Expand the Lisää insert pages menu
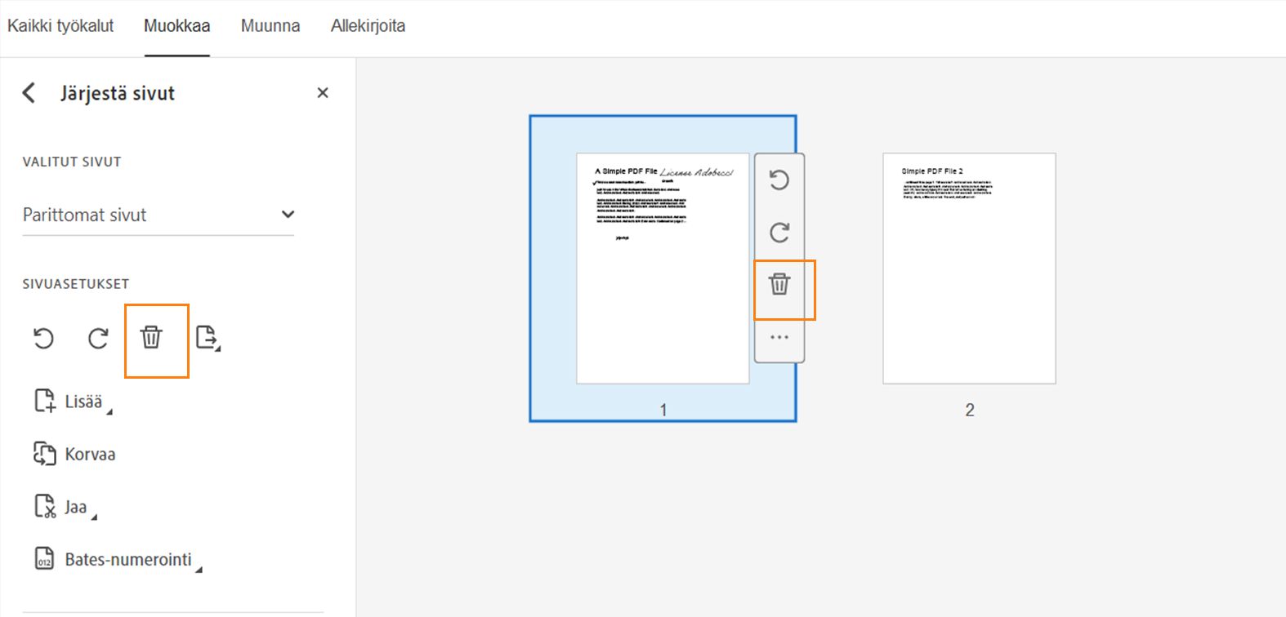 click(74, 402)
